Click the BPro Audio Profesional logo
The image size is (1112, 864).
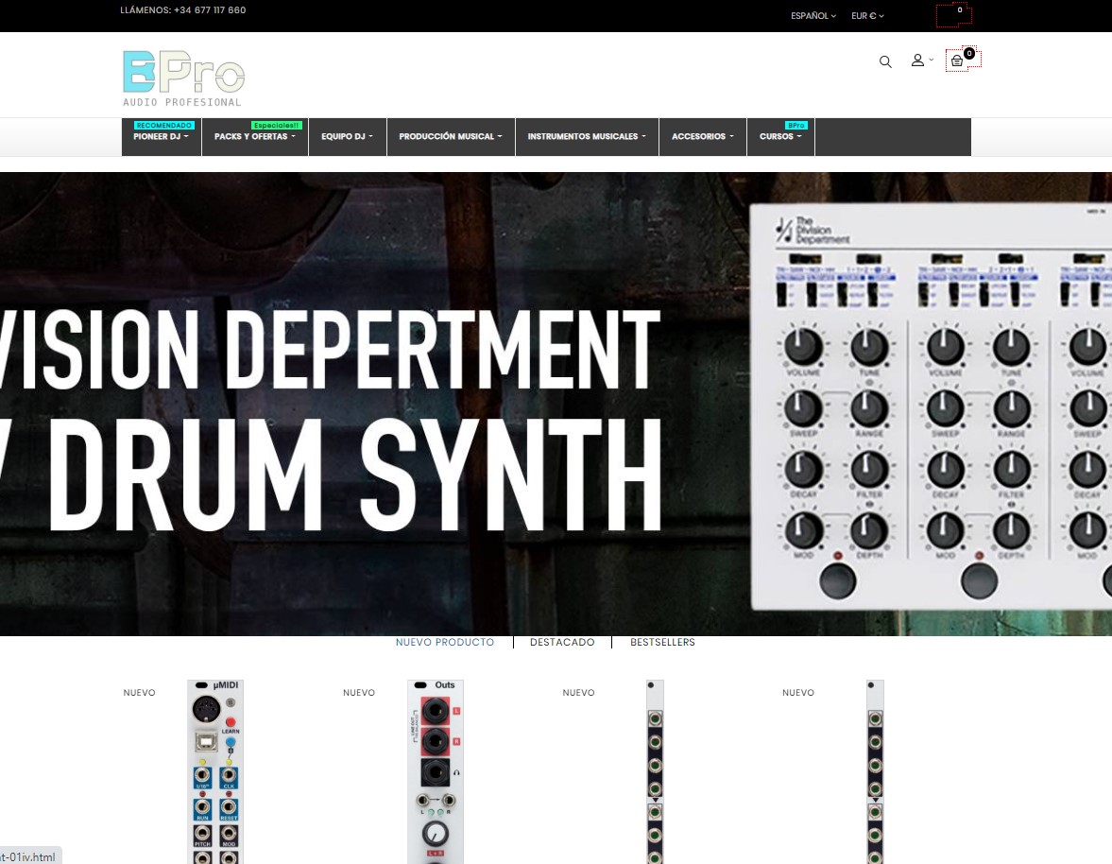pyautogui.click(x=183, y=78)
